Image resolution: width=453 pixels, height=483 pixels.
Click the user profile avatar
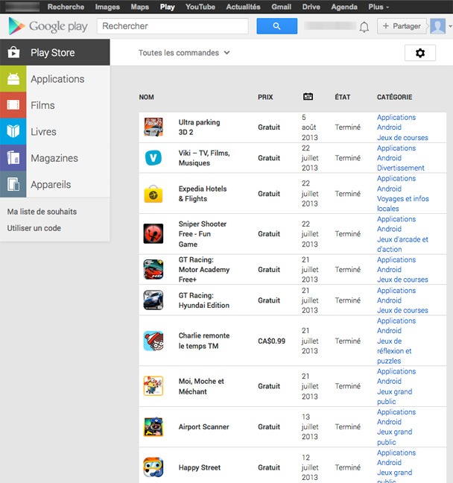click(x=438, y=26)
